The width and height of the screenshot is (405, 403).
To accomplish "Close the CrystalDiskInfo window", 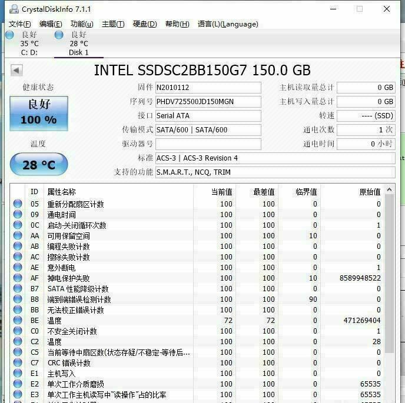I will (387, 9).
